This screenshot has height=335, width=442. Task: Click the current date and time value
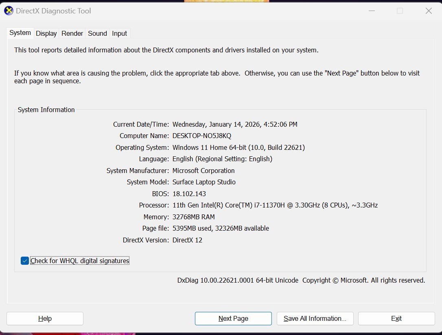(235, 124)
